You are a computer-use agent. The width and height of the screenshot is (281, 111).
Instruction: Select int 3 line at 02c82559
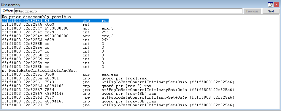[53, 59]
